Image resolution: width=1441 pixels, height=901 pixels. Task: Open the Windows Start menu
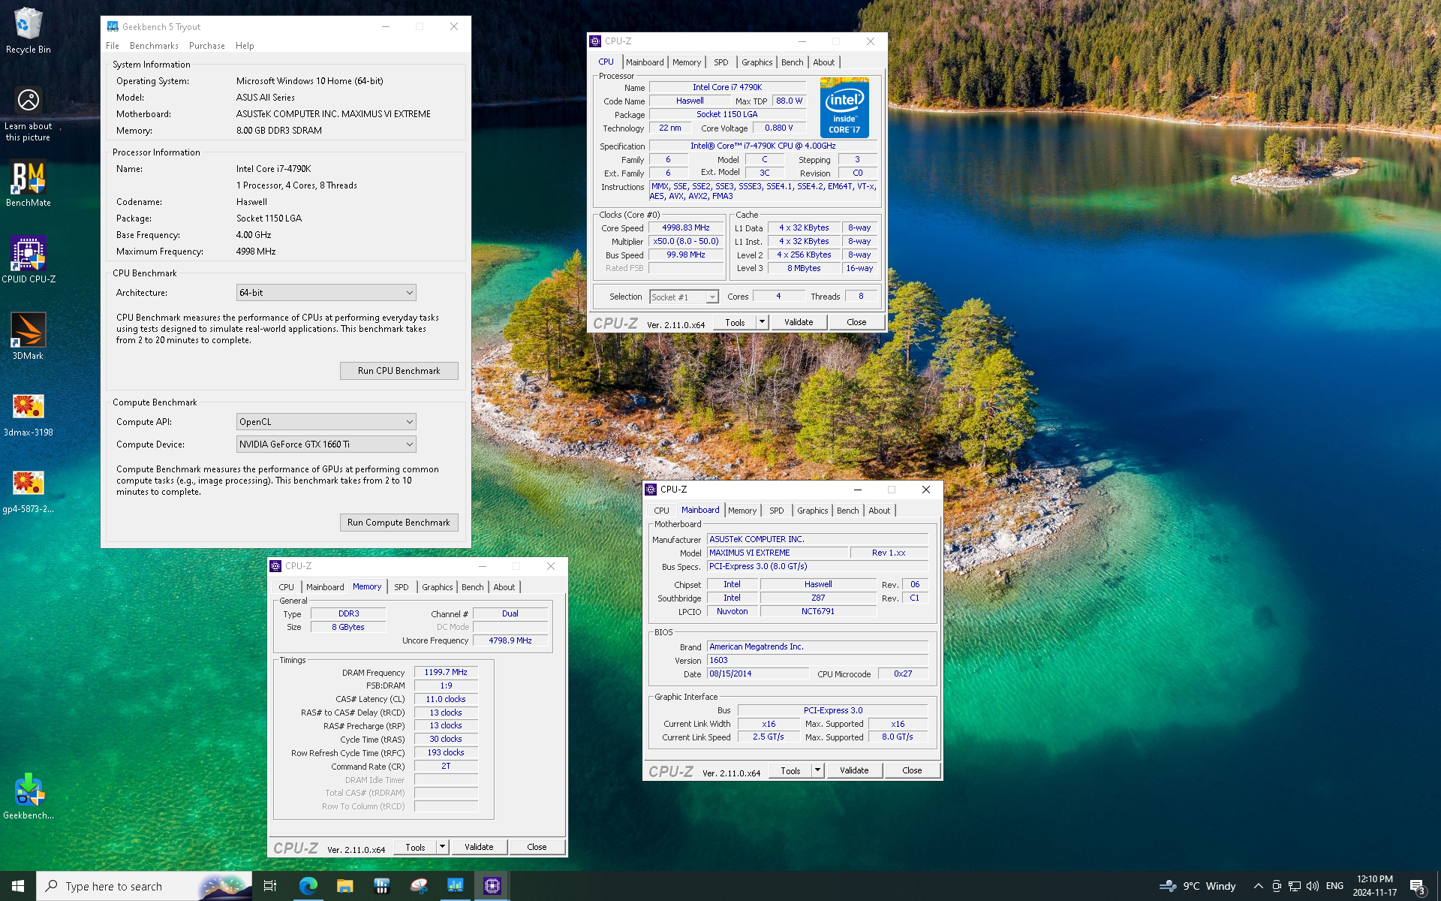pyautogui.click(x=18, y=886)
